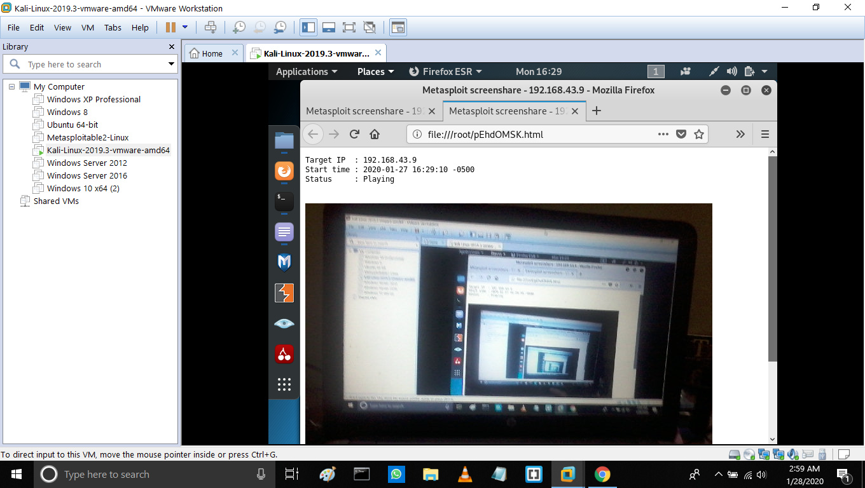Image resolution: width=865 pixels, height=488 pixels.
Task: Open the VLC media player taskbar icon
Action: (466, 474)
